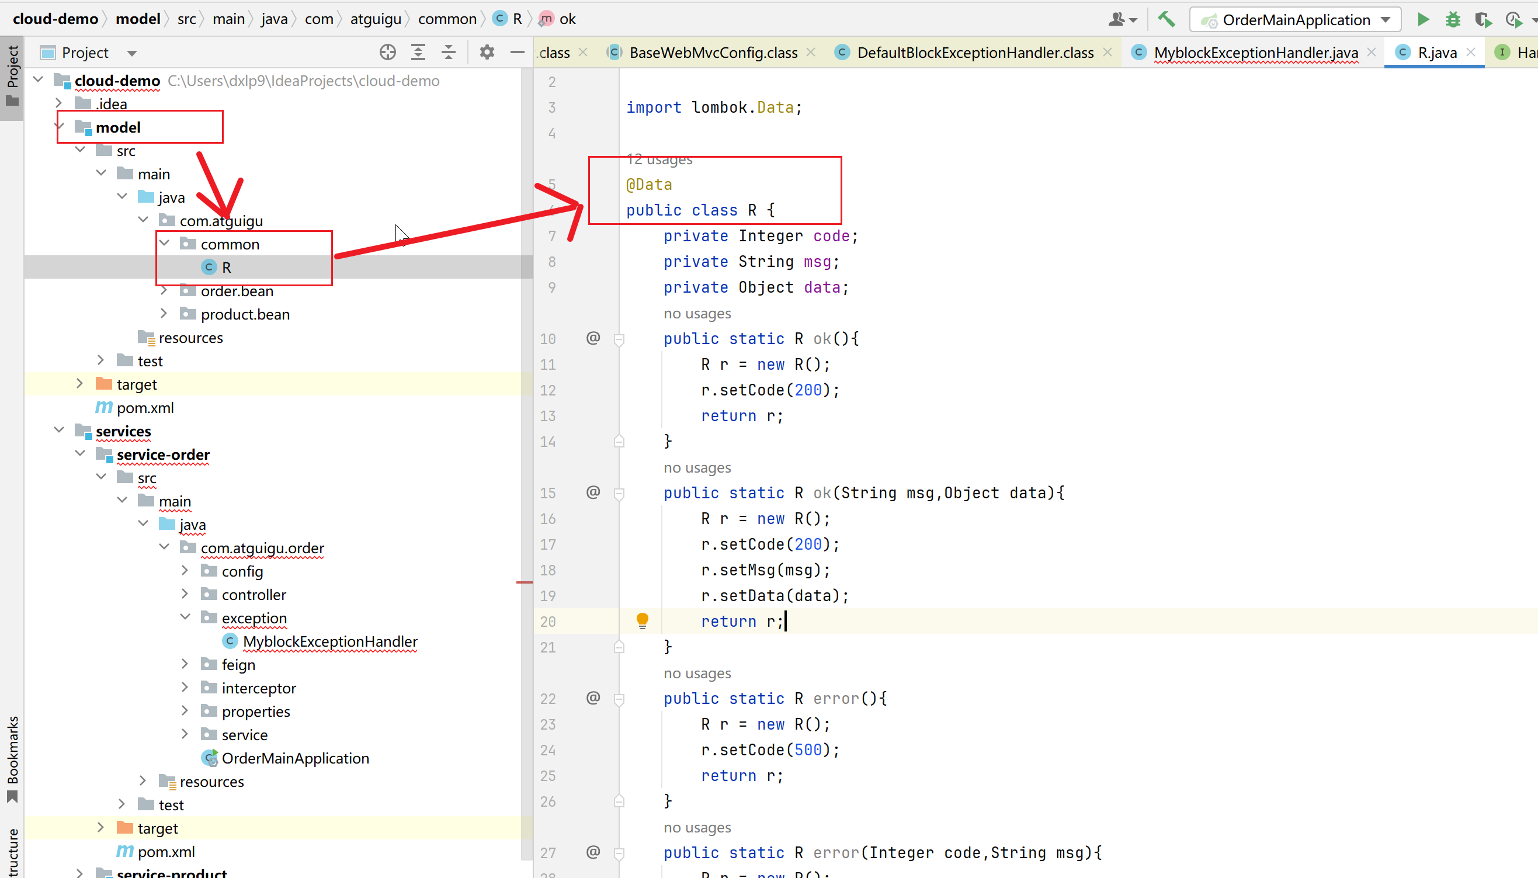The image size is (1538, 878).
Task: Click Collapse All in Project panel
Action: point(448,53)
